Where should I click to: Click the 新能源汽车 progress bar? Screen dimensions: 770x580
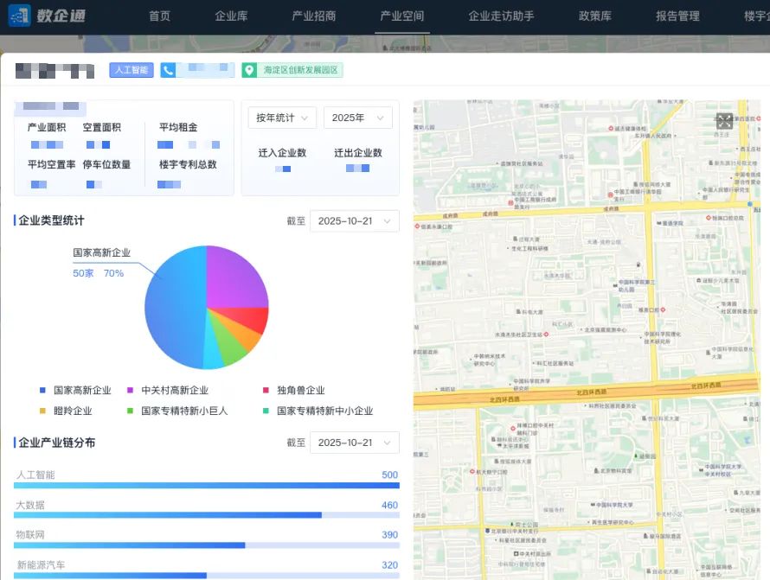(x=207, y=575)
